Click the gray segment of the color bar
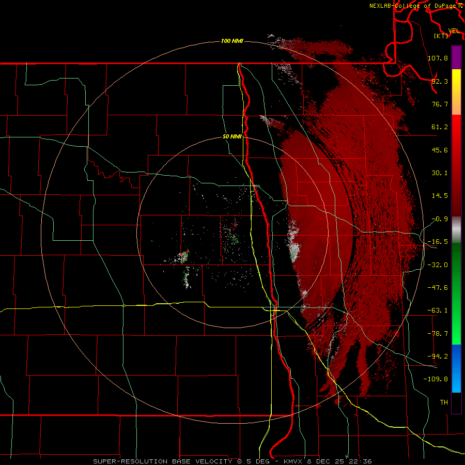465x465 pixels. pyautogui.click(x=456, y=230)
